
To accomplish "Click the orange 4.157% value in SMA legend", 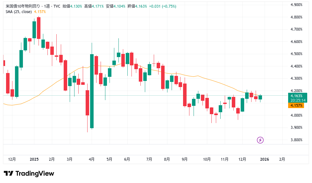I will (40, 11).
